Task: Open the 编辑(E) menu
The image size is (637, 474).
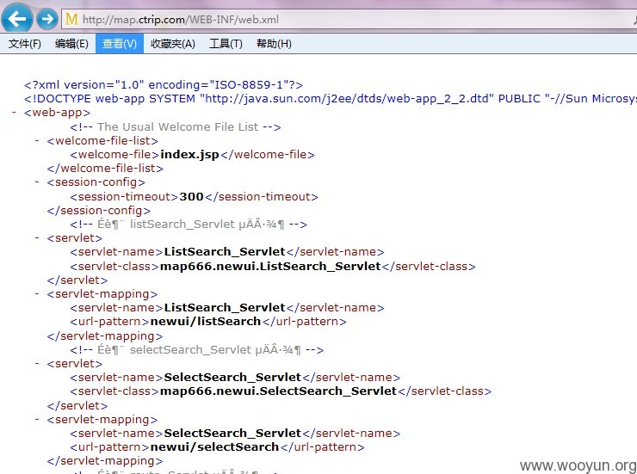Action: [72, 43]
